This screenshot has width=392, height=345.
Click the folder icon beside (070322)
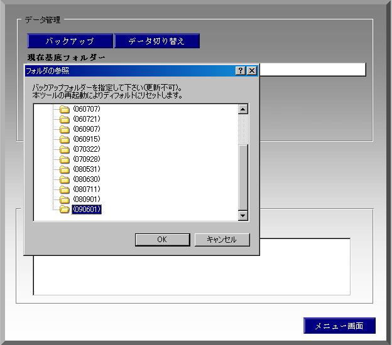click(64, 149)
